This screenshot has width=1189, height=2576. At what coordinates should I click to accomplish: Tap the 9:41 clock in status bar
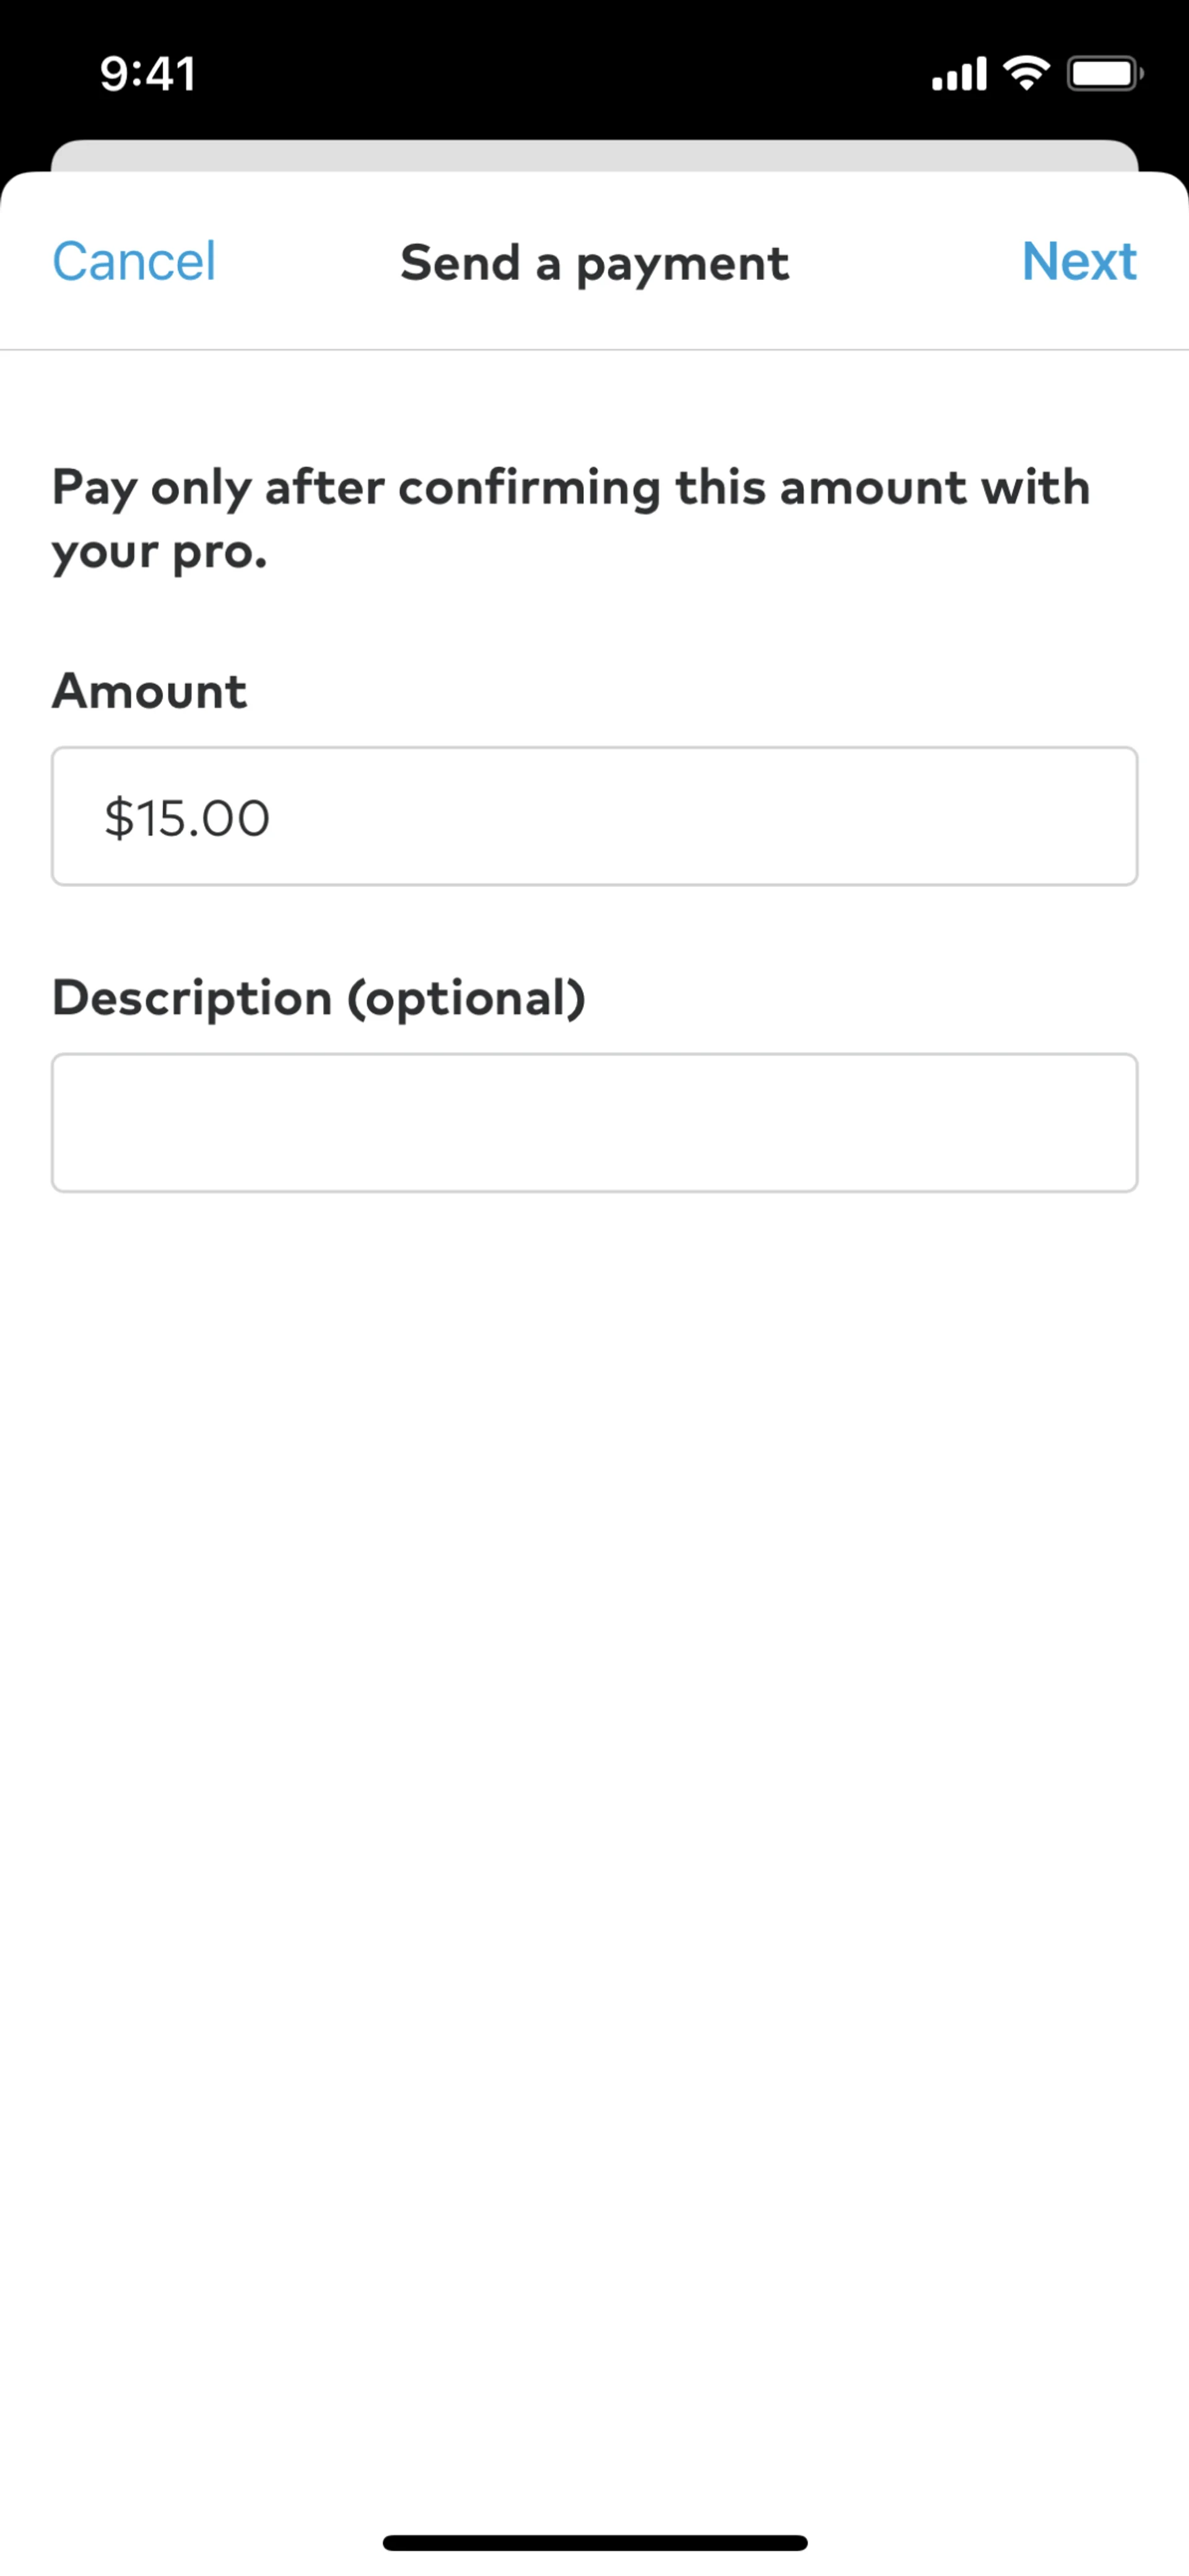point(148,74)
